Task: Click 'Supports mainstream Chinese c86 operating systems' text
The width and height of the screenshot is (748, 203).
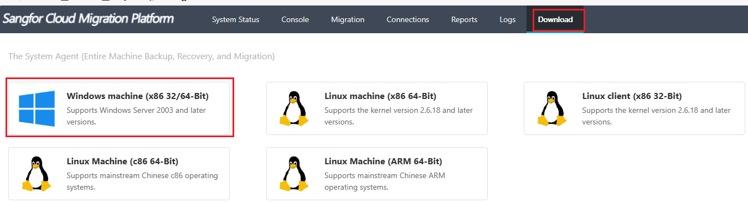Action: 142,181
